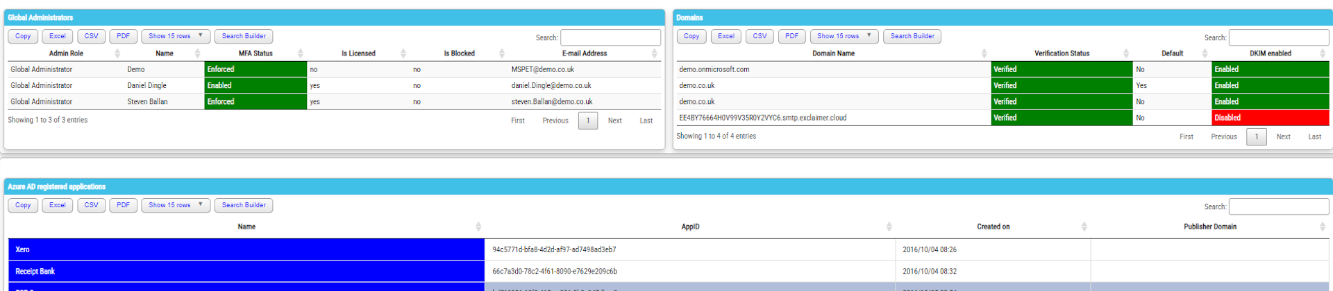Export Azure AD applications as PDF
1333x291 pixels.
[123, 205]
